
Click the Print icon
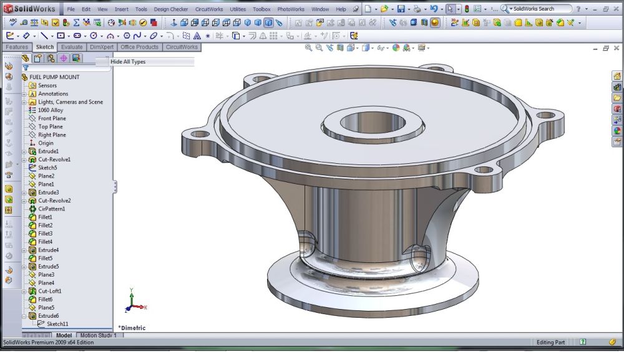click(417, 9)
